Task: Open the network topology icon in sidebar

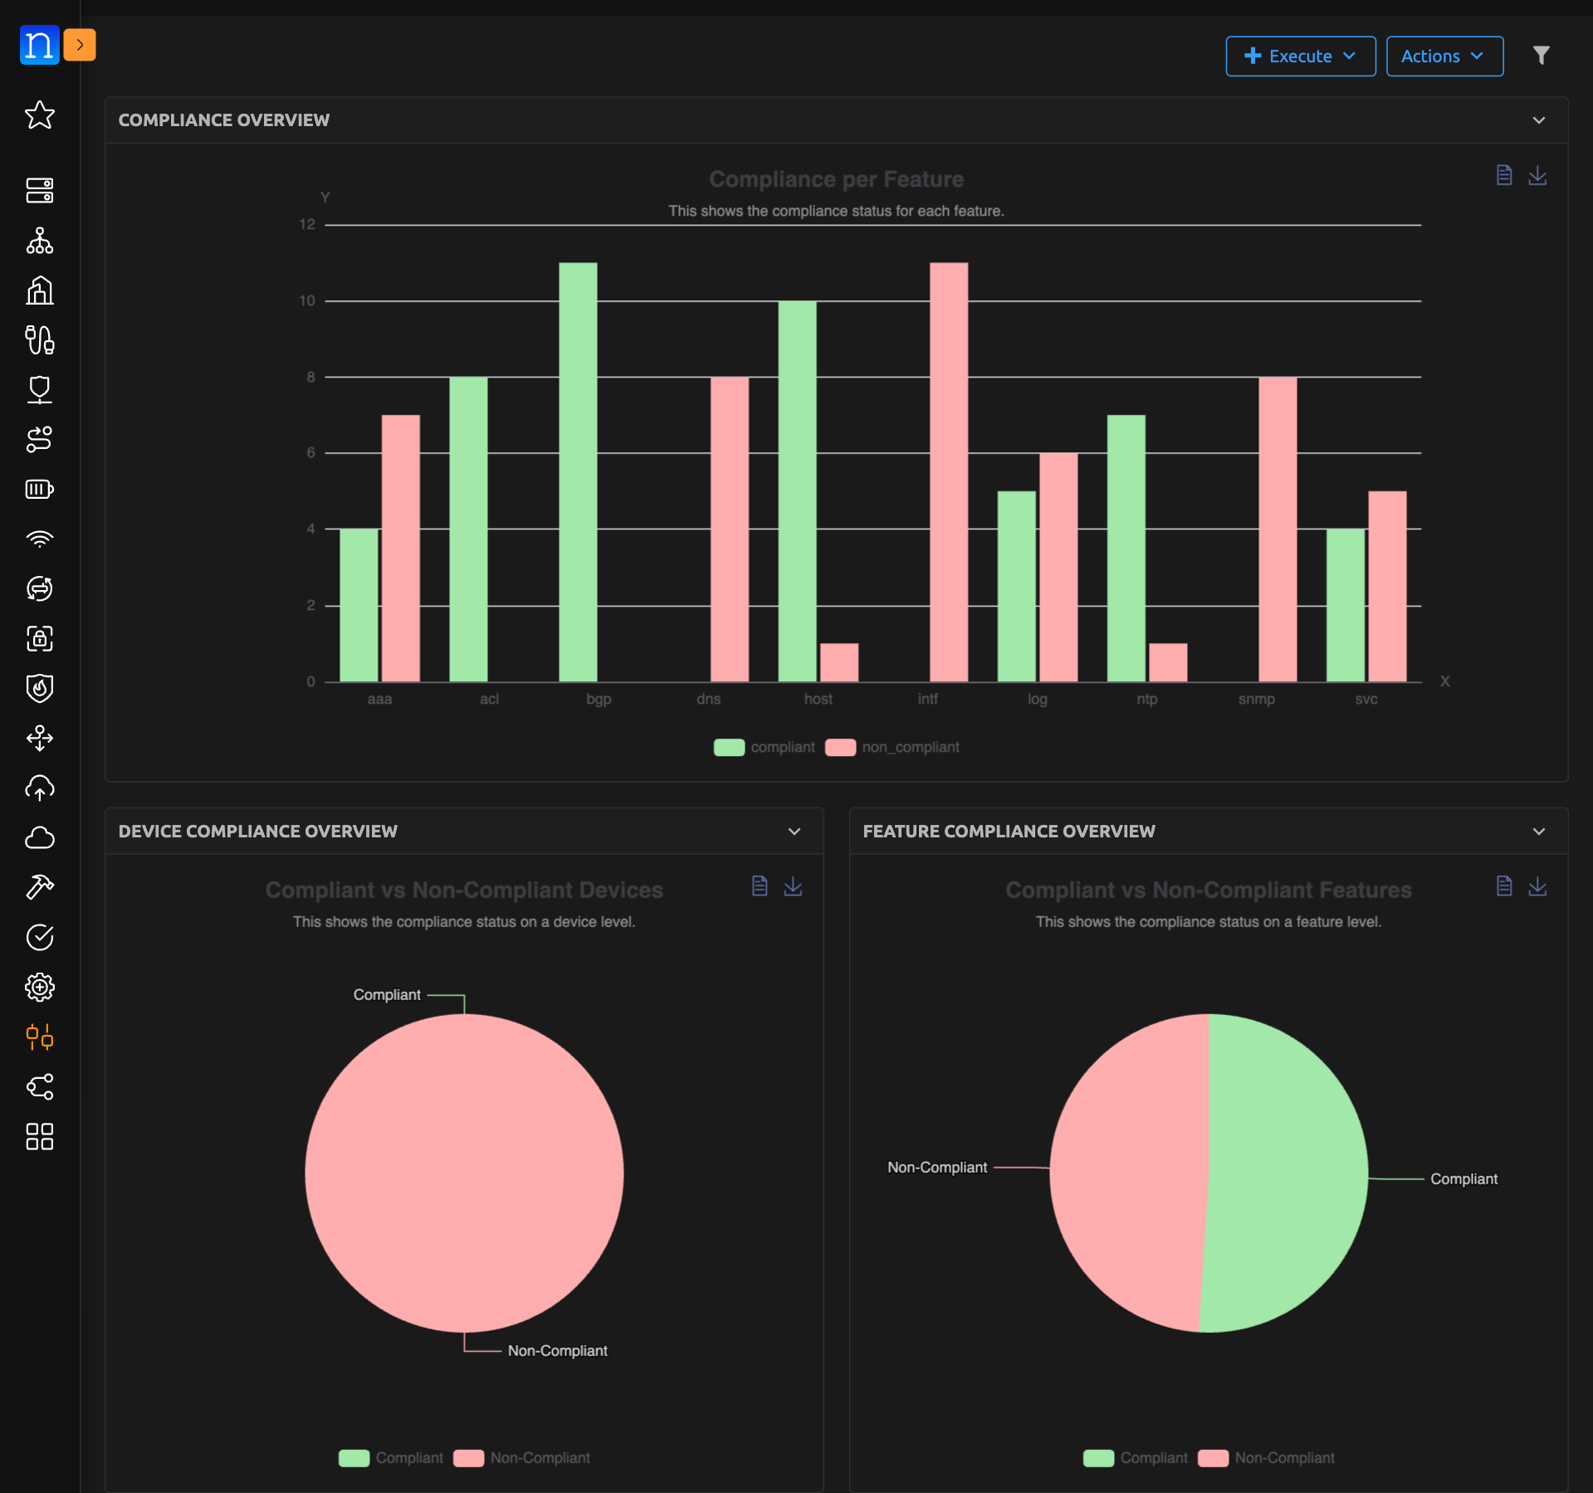Action: (x=39, y=242)
